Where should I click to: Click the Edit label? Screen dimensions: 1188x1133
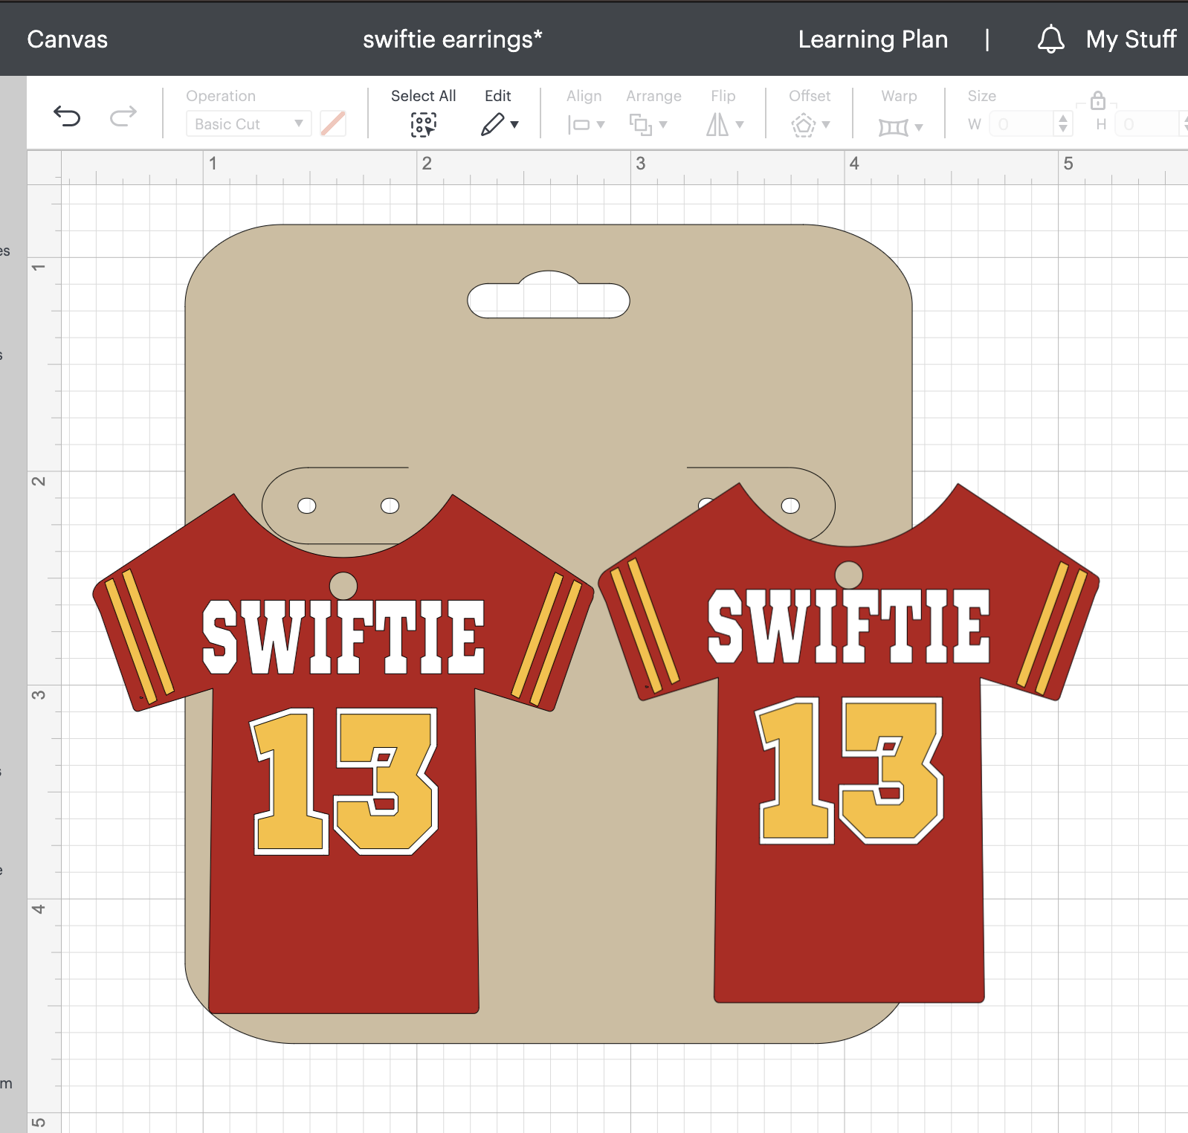click(497, 96)
